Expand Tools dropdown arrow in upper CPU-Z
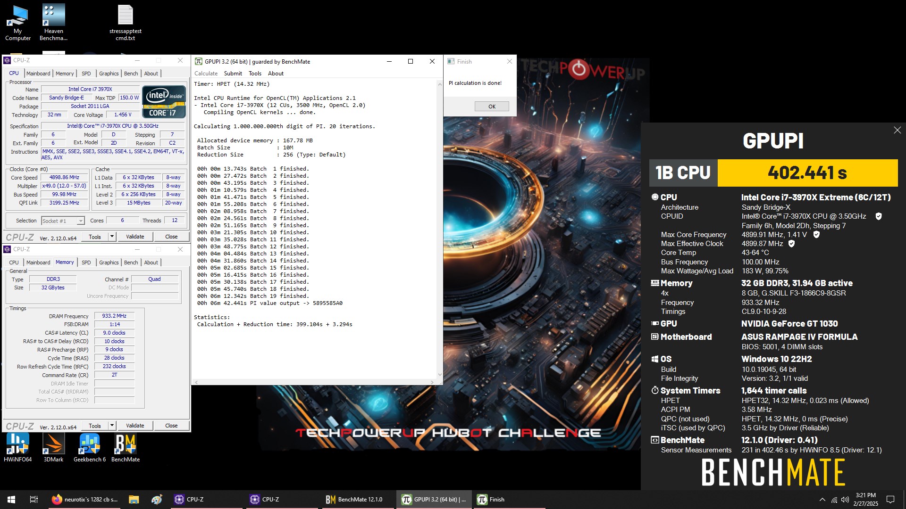Image resolution: width=906 pixels, height=509 pixels. [x=112, y=237]
